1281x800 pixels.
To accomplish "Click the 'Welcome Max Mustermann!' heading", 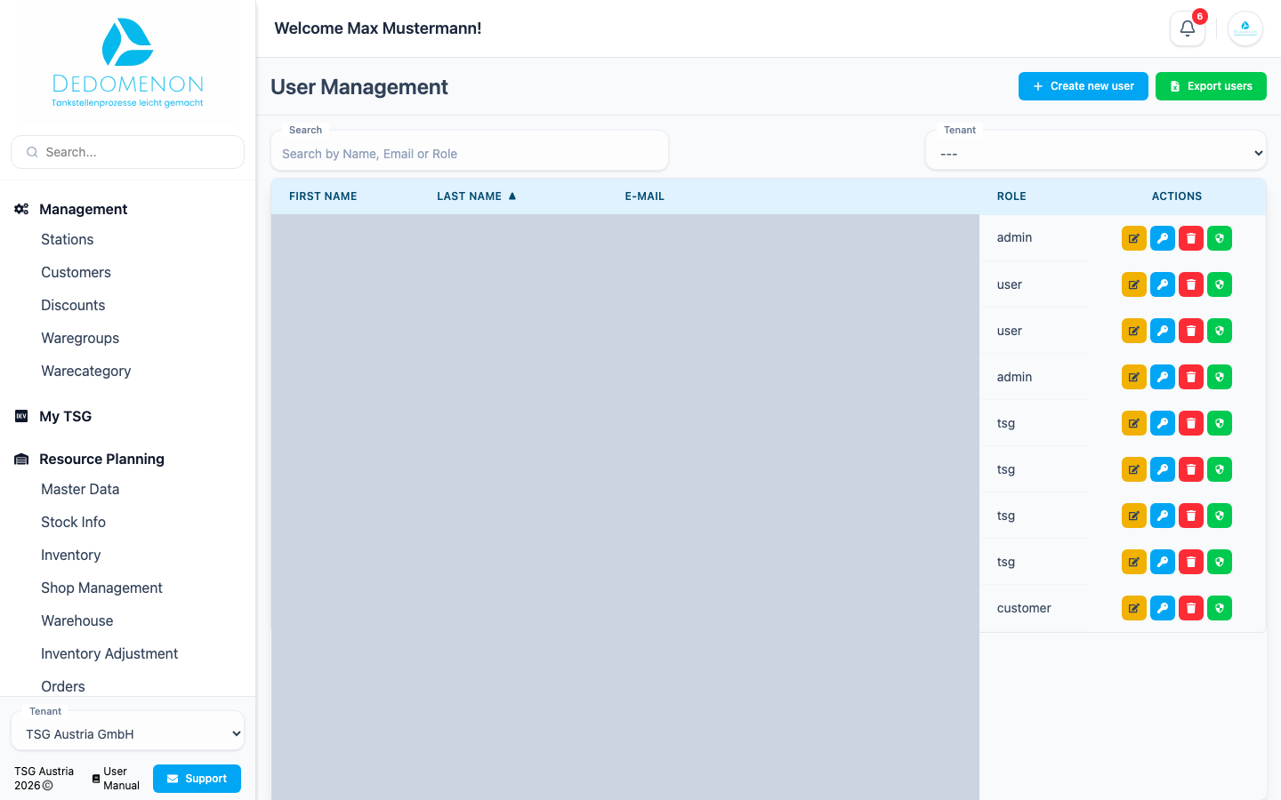I will pyautogui.click(x=378, y=28).
